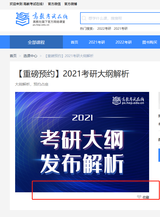Viewport: 160px width, 217px height.
Task: Select hot search term 2022考研
Action: tap(104, 28)
